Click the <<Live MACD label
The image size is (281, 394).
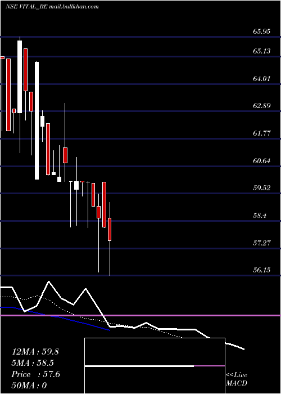(x=237, y=379)
